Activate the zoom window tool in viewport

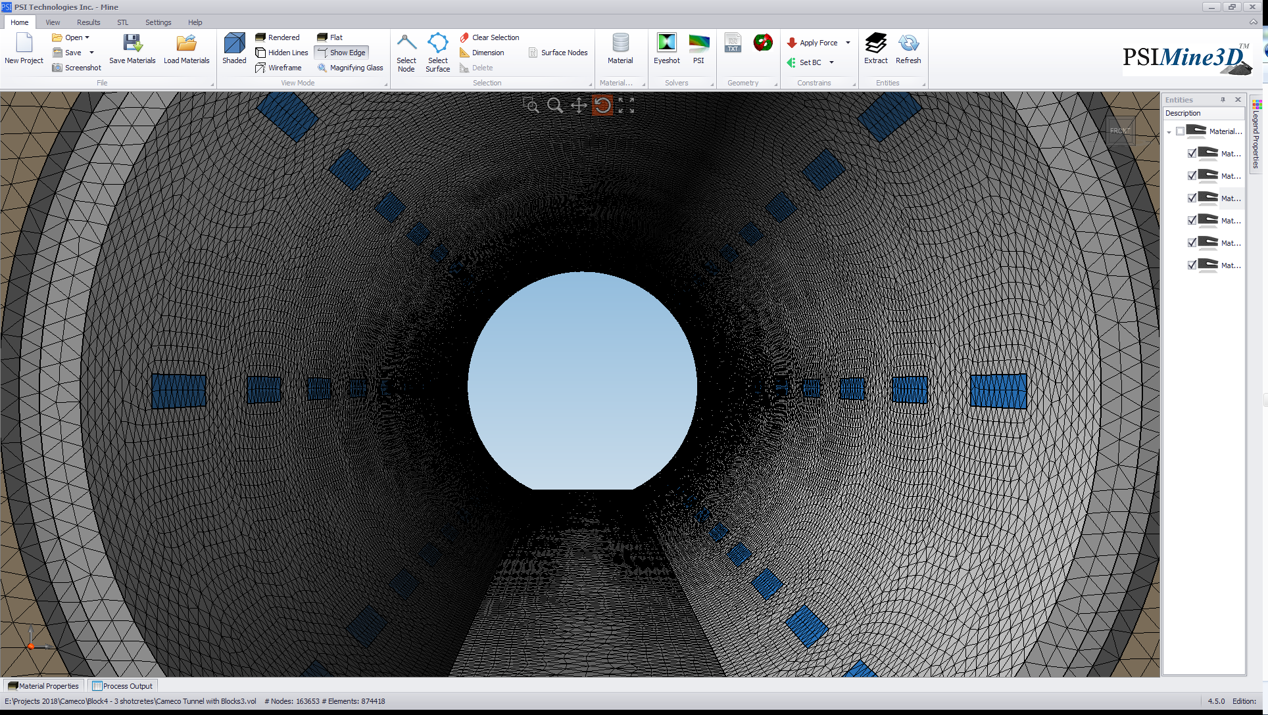tap(531, 105)
